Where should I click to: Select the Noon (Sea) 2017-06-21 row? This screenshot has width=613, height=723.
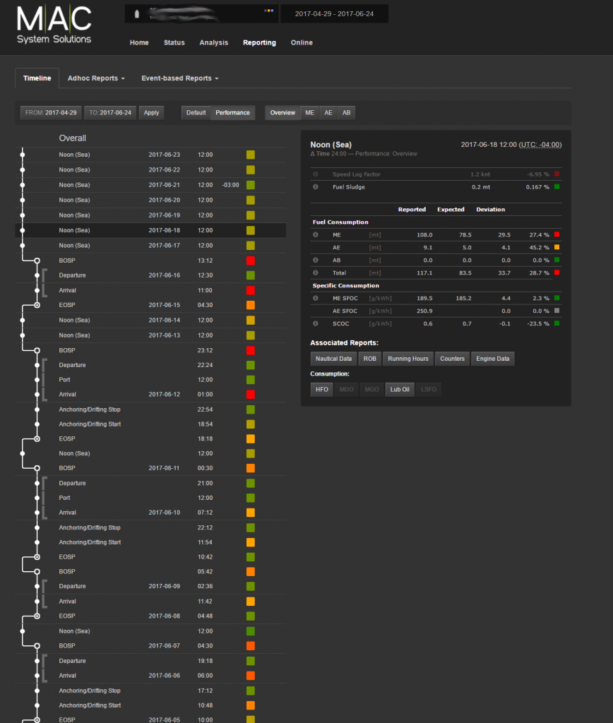(x=150, y=185)
